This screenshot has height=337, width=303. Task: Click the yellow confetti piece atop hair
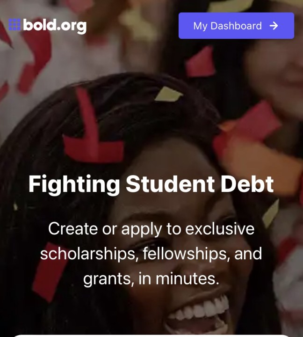click(x=168, y=94)
